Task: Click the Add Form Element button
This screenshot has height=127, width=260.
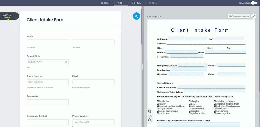Action: coord(7,16)
